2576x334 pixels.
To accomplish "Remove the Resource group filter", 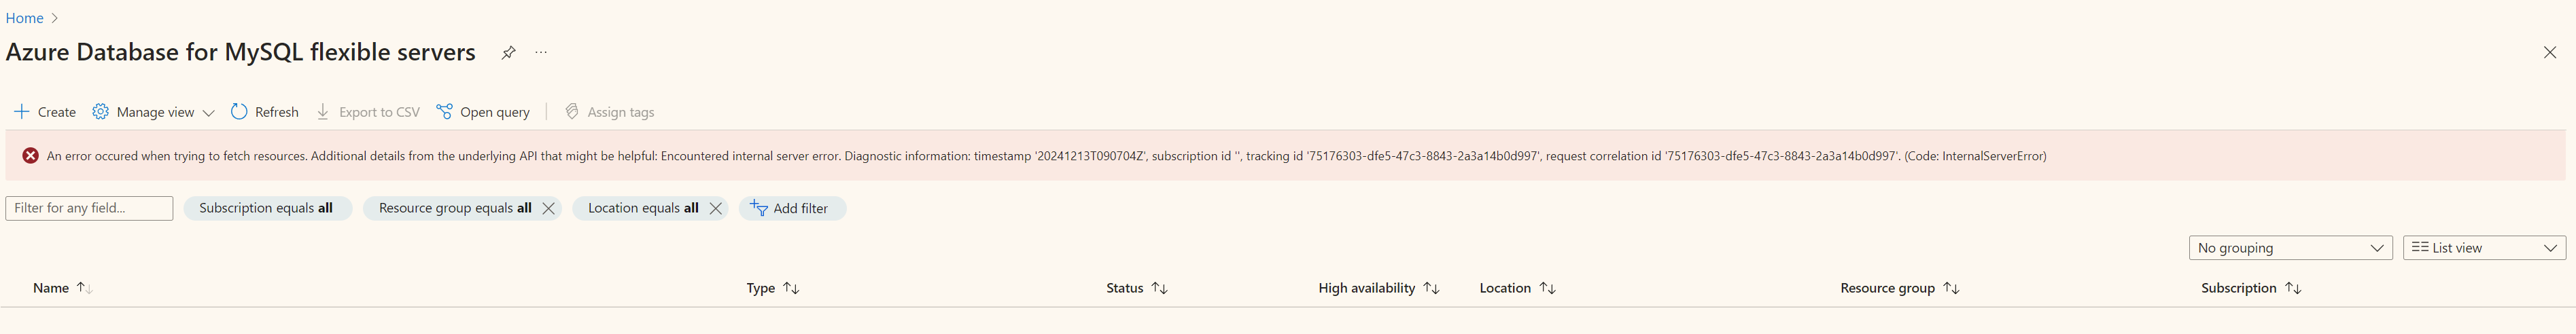I will 548,208.
